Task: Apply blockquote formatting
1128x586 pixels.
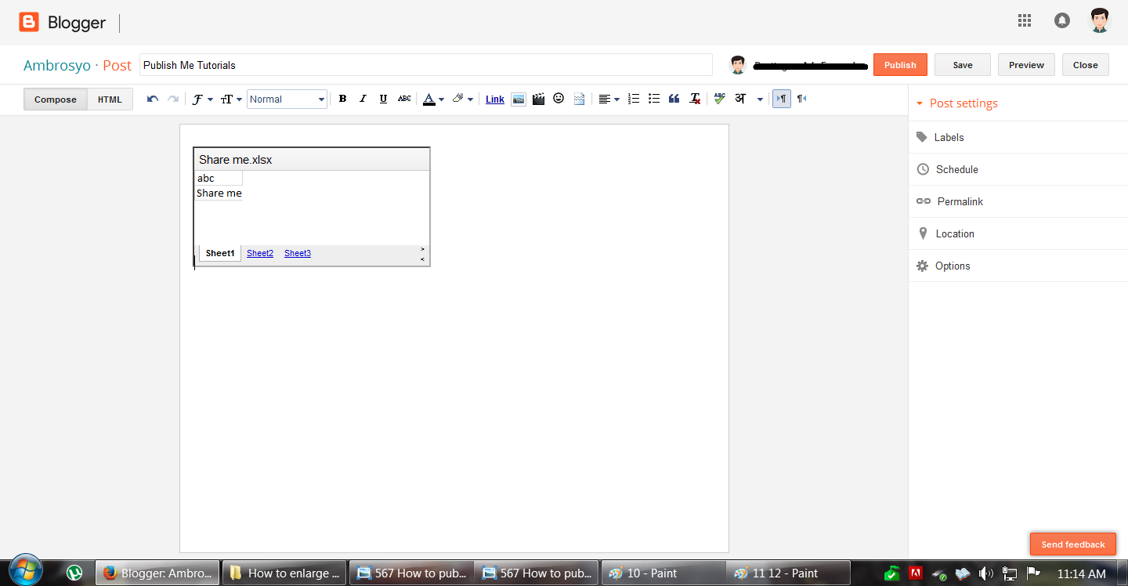Action: pos(674,99)
